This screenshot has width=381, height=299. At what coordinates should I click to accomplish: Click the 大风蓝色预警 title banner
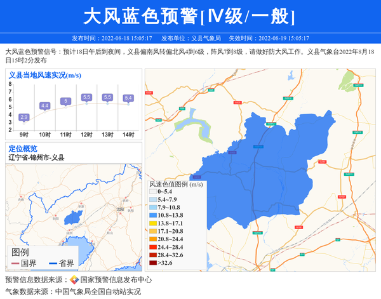190,15
